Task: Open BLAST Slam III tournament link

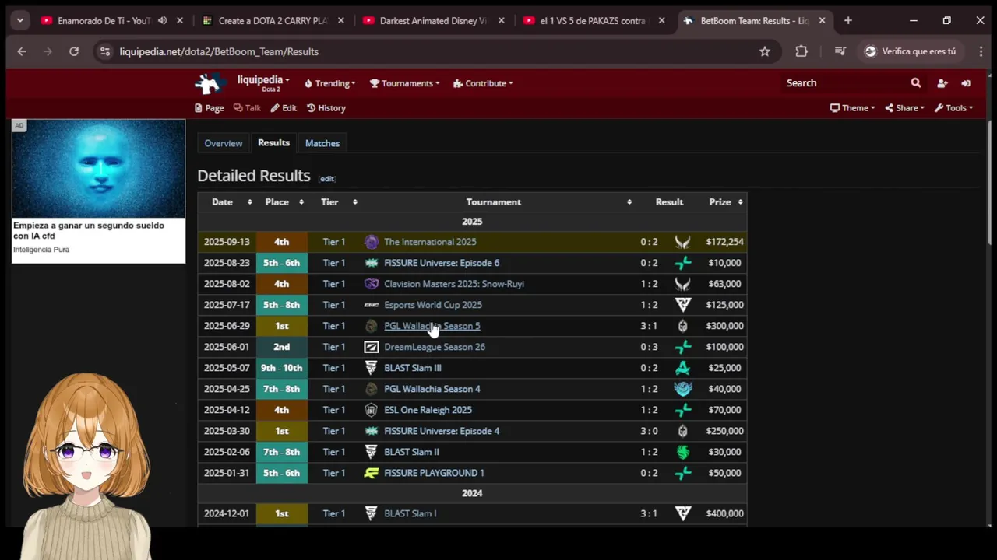Action: point(413,368)
